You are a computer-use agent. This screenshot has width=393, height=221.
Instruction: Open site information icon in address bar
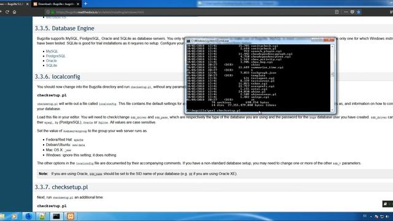48,12
